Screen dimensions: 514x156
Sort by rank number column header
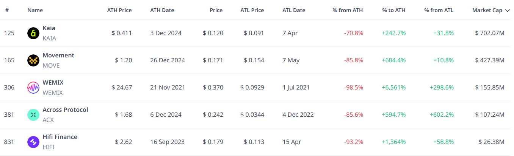coord(7,10)
